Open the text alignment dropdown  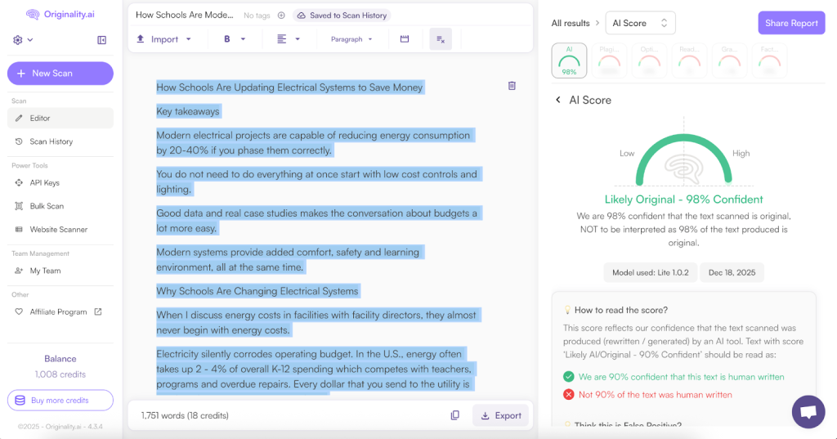coord(288,39)
